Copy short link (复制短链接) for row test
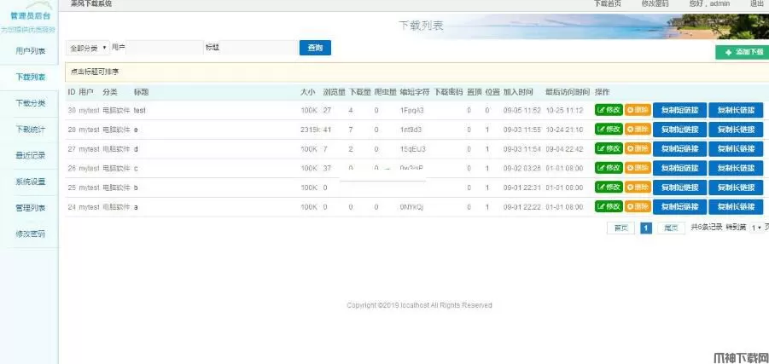This screenshot has width=769, height=364. 680,110
